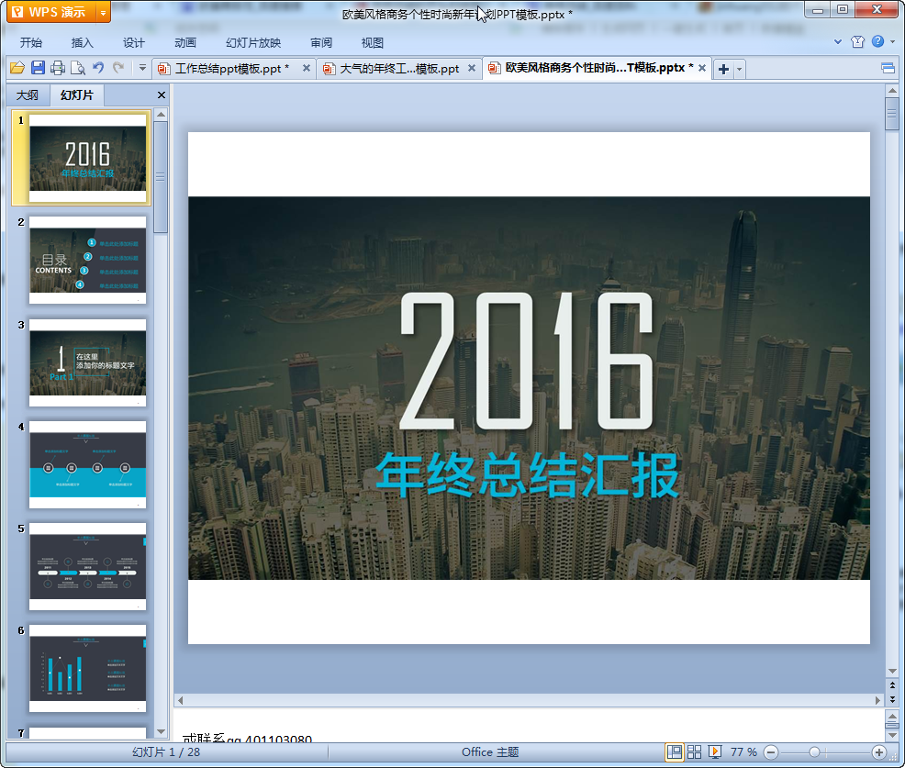This screenshot has height=768, width=905.
Task: Select slide 3 thumbnail Part 1
Action: pyautogui.click(x=88, y=363)
